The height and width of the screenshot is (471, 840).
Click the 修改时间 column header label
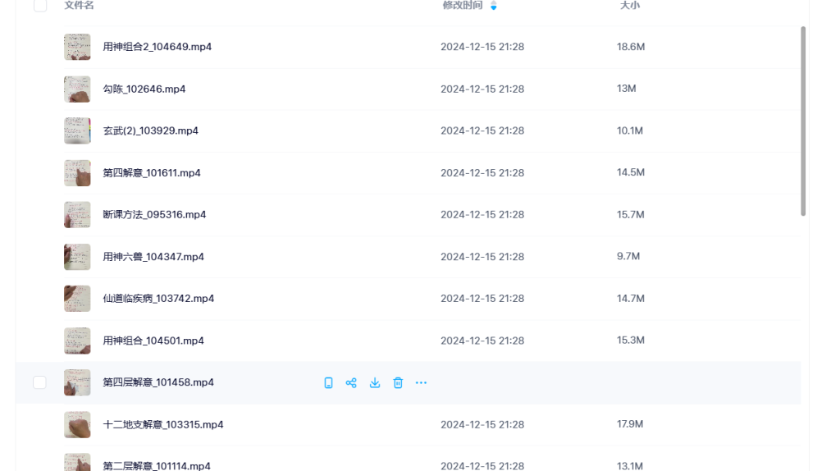463,6
